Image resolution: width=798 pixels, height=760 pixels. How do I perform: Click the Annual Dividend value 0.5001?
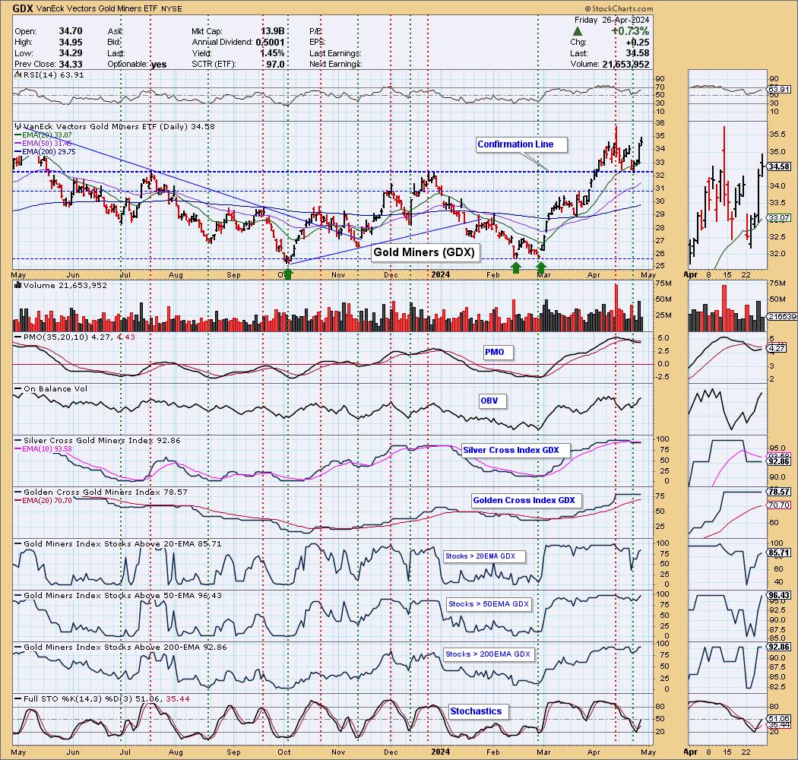[271, 43]
